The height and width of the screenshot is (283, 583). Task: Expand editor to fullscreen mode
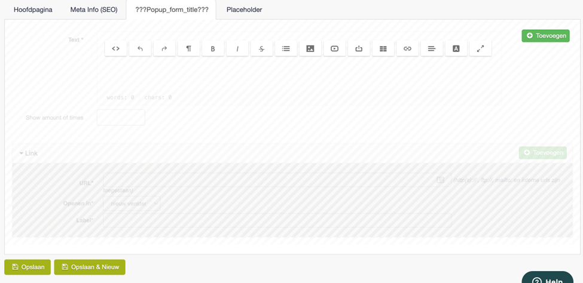point(480,48)
